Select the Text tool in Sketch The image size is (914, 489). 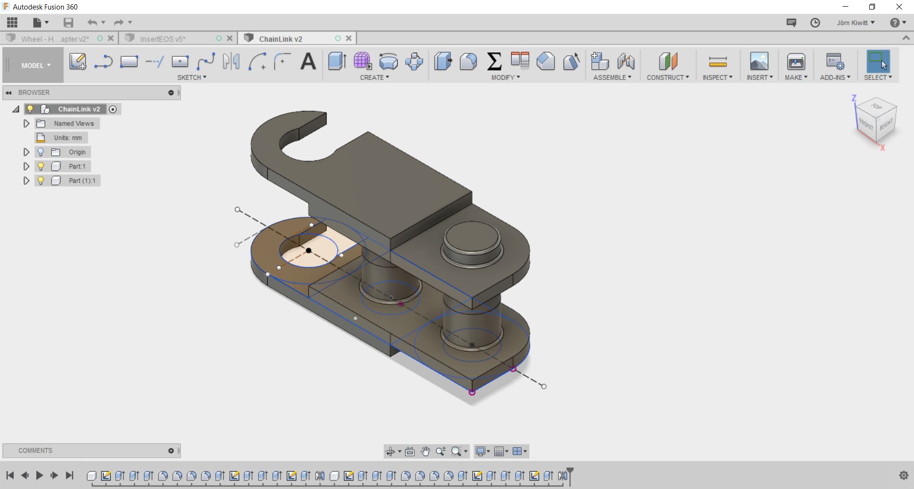tap(308, 61)
